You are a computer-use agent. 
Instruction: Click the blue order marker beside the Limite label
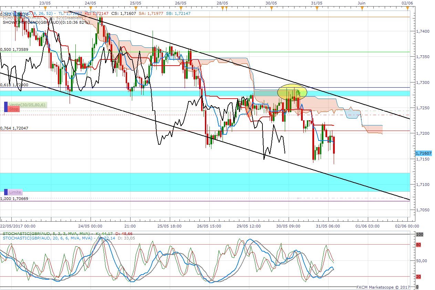6,192
